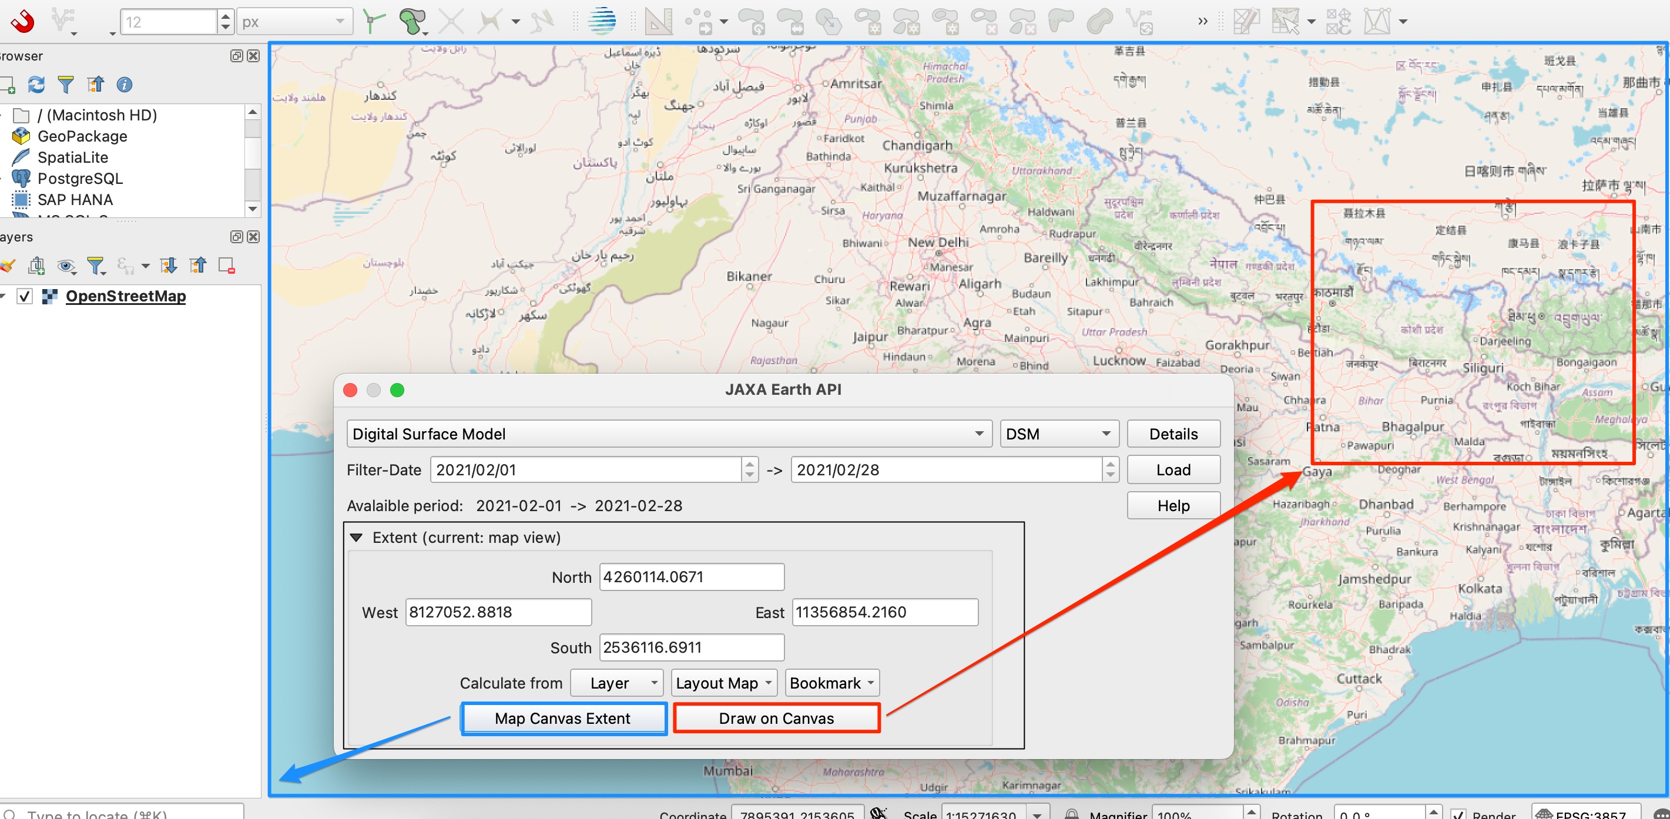1670x819 pixels.
Task: Open Browser panel item properties info icon
Action: tap(125, 85)
